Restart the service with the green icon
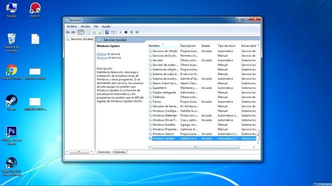Viewport: 332px width, 186px height. (137, 32)
